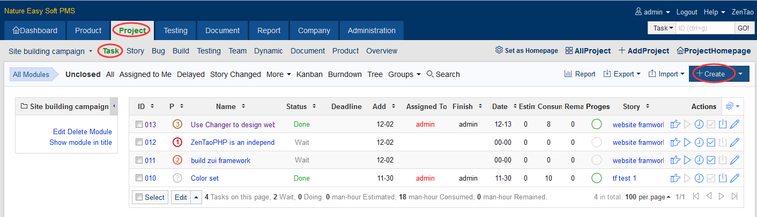
Task: Click the close icon for task 010
Action: pyautogui.click(x=723, y=179)
